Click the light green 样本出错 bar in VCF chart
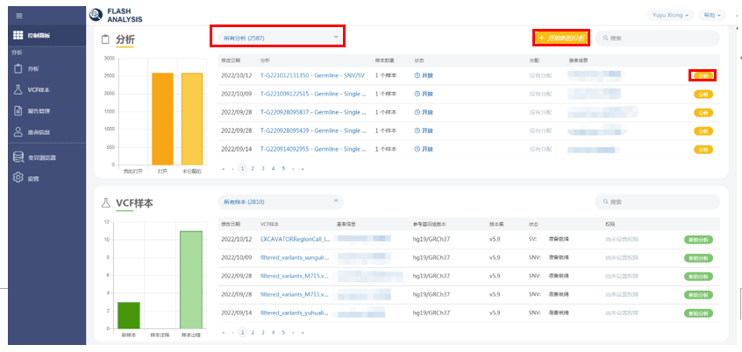742x352 pixels. coord(191,279)
